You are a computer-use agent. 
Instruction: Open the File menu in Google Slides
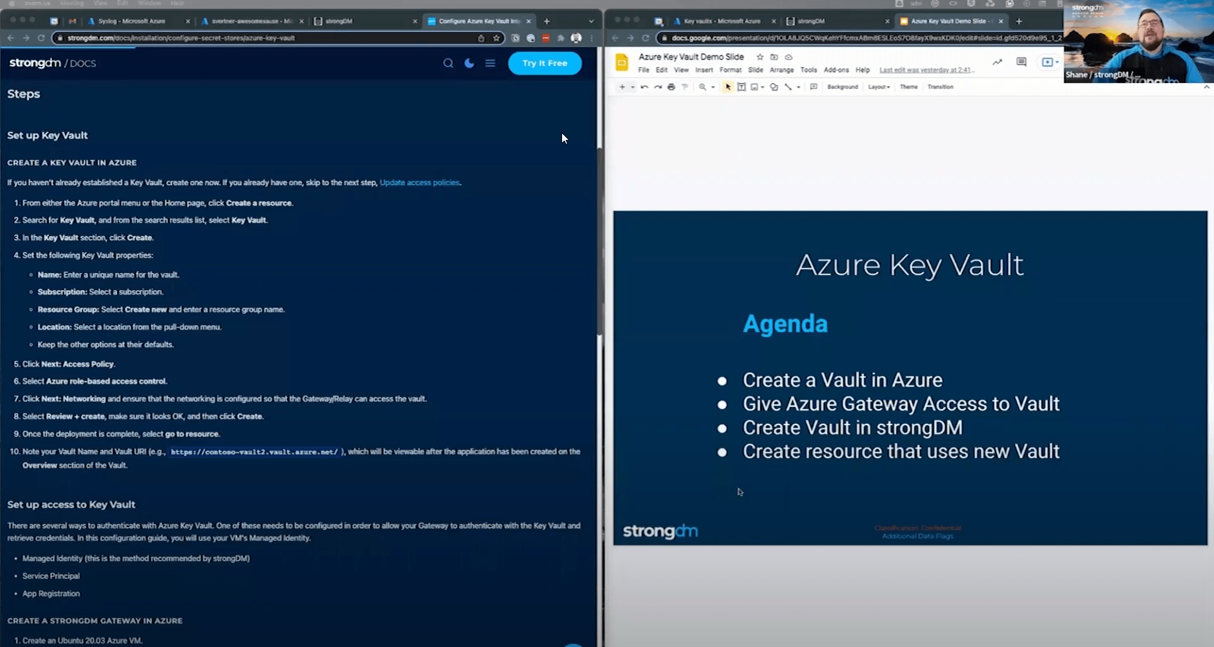click(643, 70)
